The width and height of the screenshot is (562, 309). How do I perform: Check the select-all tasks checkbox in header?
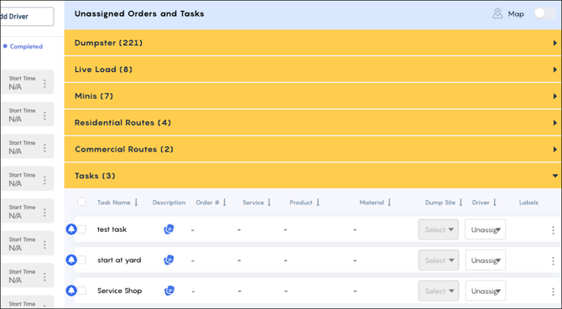pos(81,202)
